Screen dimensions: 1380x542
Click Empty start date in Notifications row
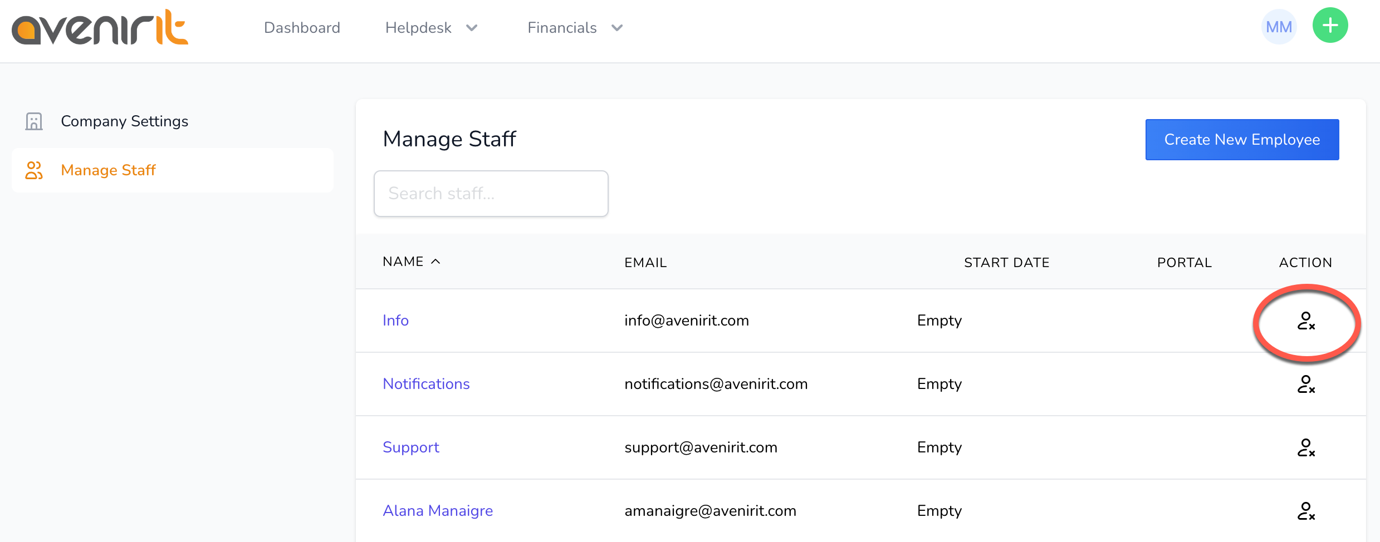[939, 384]
